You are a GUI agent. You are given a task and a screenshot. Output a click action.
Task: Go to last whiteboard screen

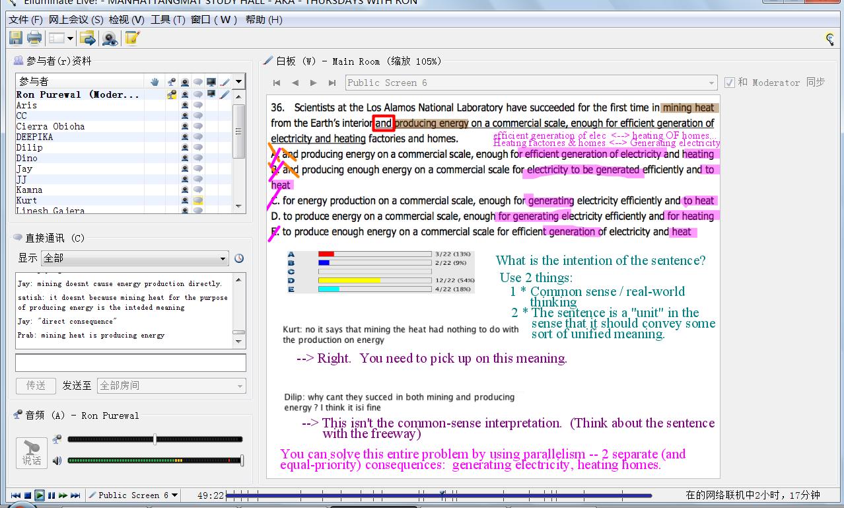(x=332, y=83)
